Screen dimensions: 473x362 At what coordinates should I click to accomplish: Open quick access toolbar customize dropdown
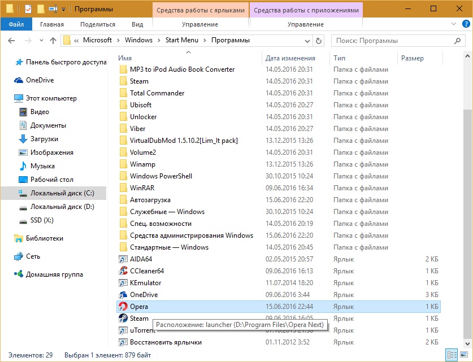[64, 10]
